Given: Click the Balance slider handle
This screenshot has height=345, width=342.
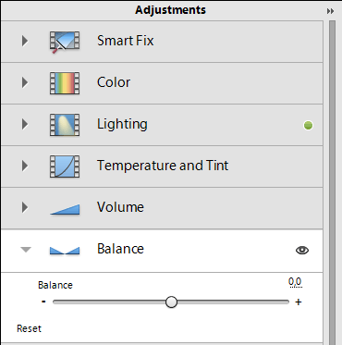Looking at the screenshot, I should [171, 302].
